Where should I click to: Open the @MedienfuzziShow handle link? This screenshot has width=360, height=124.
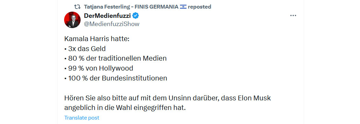111,24
